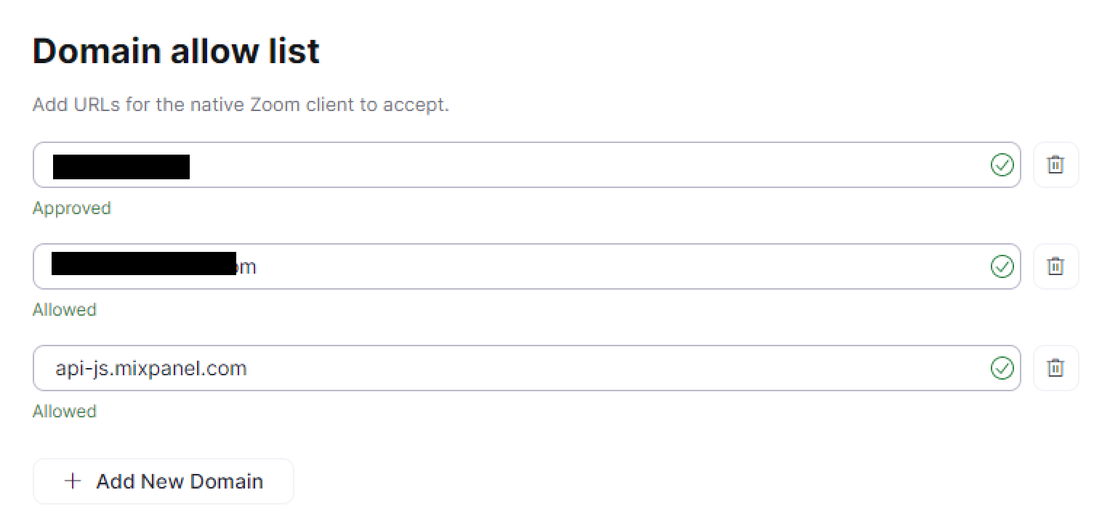Click 'Allowed' status under api-js.mixpanel.com

point(64,412)
